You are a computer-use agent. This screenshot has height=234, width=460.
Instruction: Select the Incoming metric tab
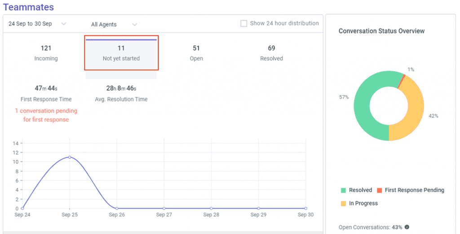(46, 53)
